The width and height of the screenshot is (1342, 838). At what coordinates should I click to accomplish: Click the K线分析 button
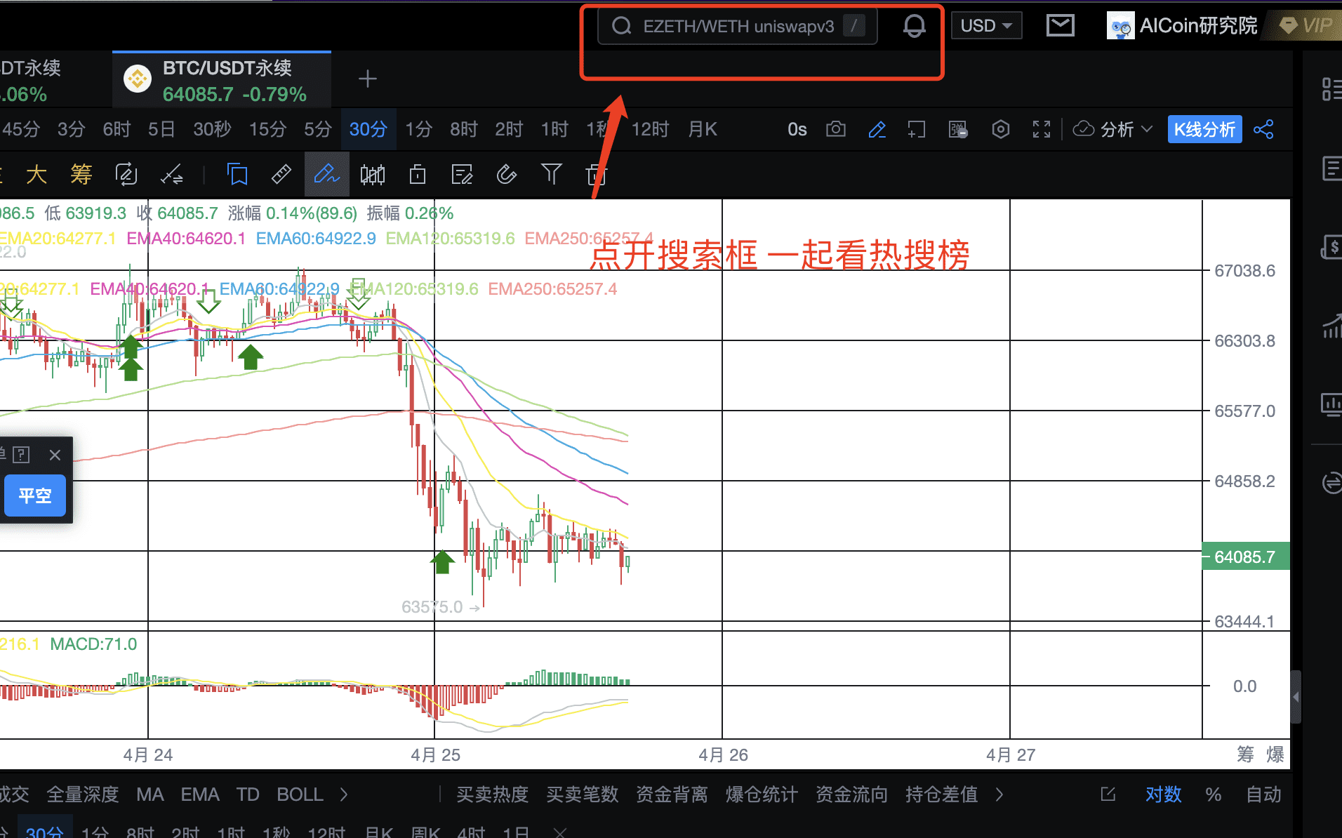(1204, 129)
